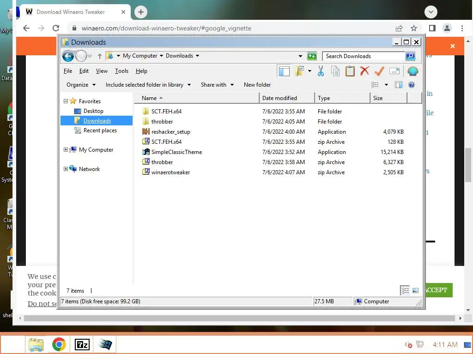This screenshot has width=473, height=354.
Task: Select Desktop in Favorites
Action: pyautogui.click(x=93, y=111)
